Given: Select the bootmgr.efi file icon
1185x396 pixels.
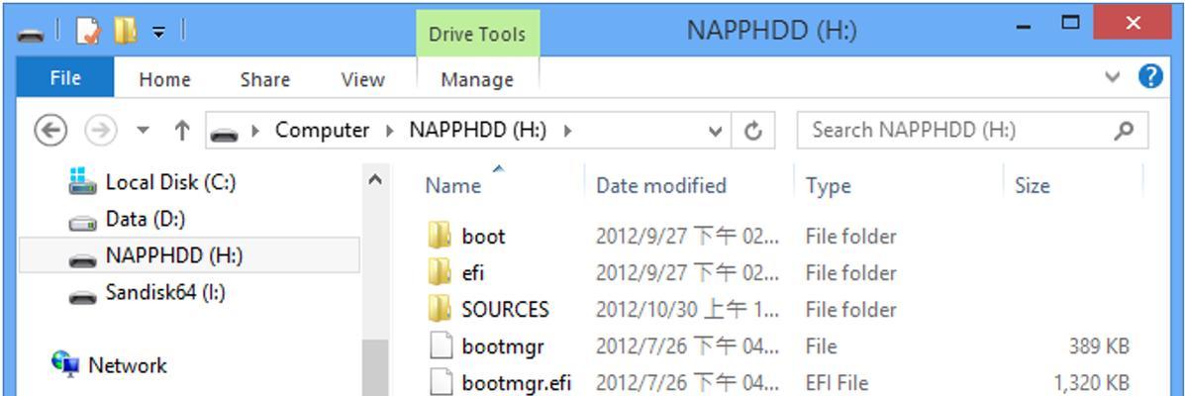Looking at the screenshot, I should (x=440, y=381).
